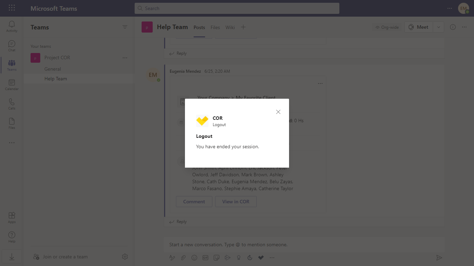Switch to the Files tab
The height and width of the screenshot is (266, 474).
215,27
